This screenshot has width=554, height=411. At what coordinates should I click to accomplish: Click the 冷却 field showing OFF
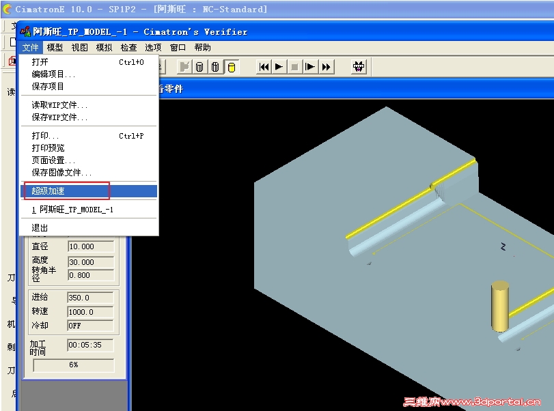pos(90,326)
